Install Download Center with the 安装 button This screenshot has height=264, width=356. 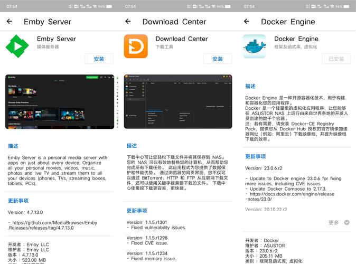click(218, 59)
